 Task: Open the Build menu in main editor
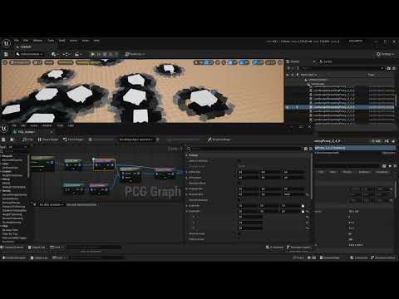(x=62, y=41)
